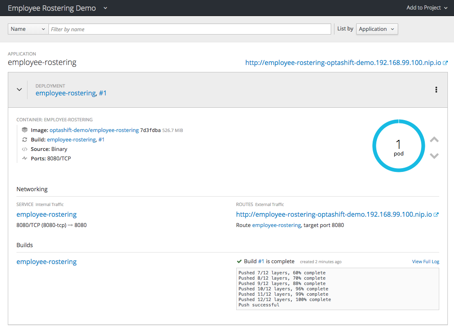Open Build #1 link in build status
The width and height of the screenshot is (454, 329).
click(261, 261)
